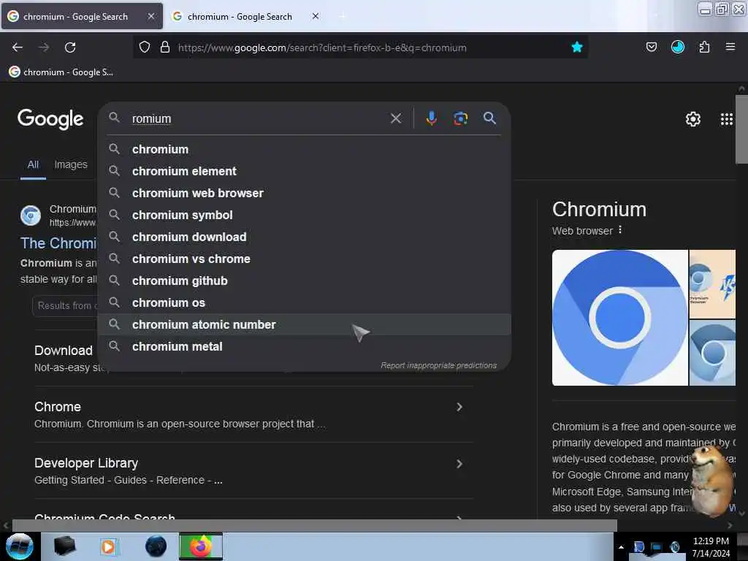The image size is (748, 561).
Task: Choose the 'chromium vs chrome' suggestion
Action: click(305, 259)
